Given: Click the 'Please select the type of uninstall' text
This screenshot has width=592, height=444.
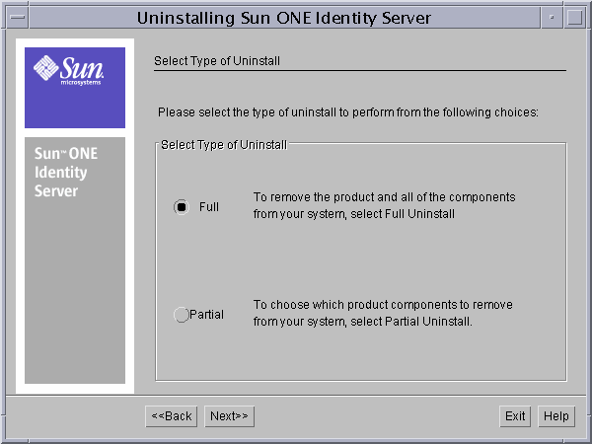Looking at the screenshot, I should [x=347, y=112].
